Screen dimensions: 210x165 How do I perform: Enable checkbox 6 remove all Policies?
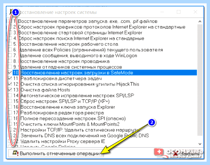pyautogui.click(x=10, y=50)
